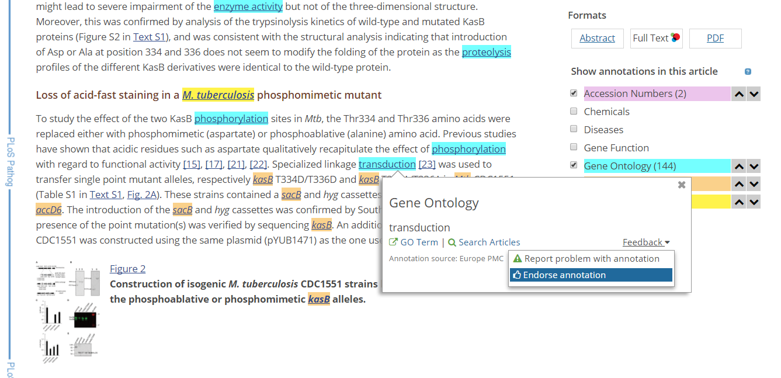Select Report problem with annotation
The width and height of the screenshot is (781, 378).
coord(591,259)
